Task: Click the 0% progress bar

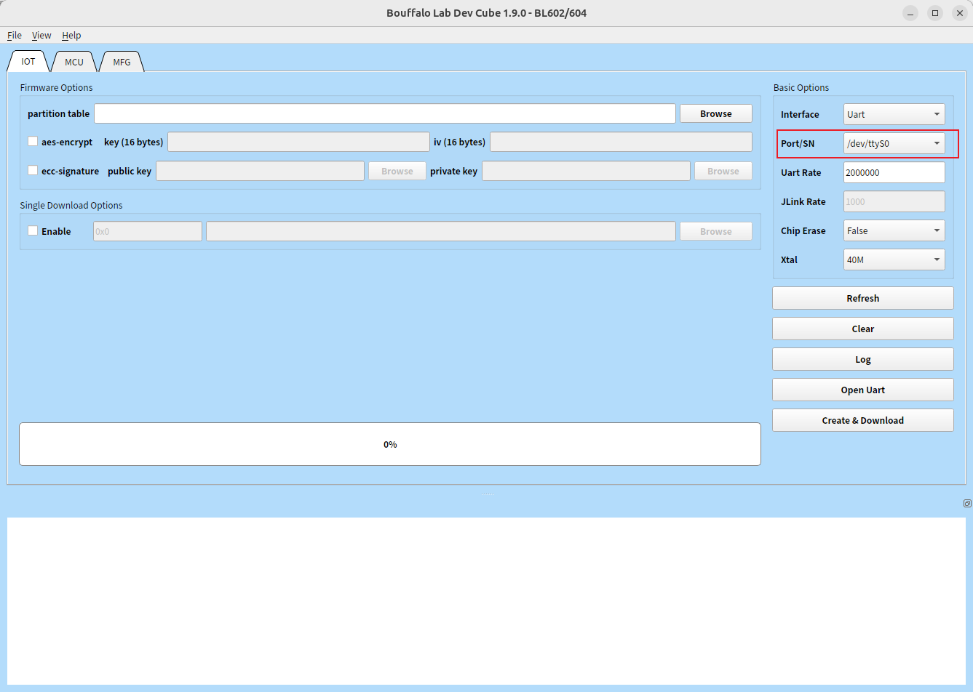Action: (390, 444)
